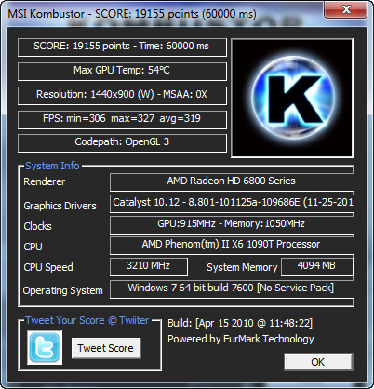Select the SCORE 19155 points field
374x389 pixels.
pyautogui.click(x=122, y=47)
